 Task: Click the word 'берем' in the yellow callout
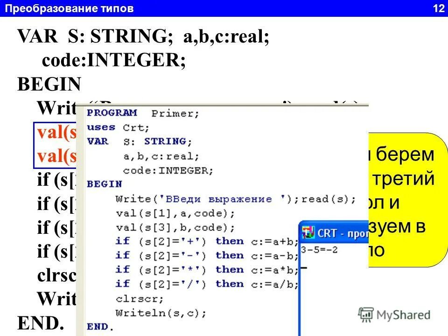point(405,154)
